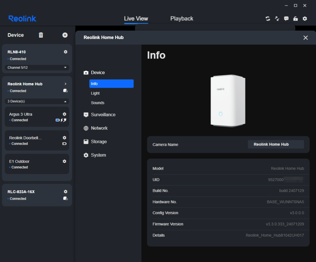Select the Sounds settings item
The image size is (316, 262).
tap(98, 103)
